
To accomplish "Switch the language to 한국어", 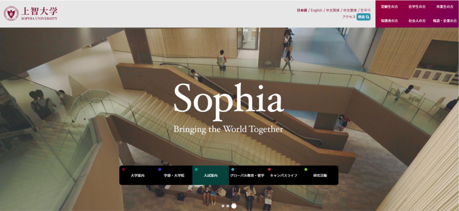I will pyautogui.click(x=366, y=10).
